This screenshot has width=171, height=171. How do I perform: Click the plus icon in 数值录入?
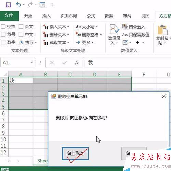pyautogui.click(x=137, y=42)
